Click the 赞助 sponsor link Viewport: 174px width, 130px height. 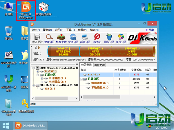coord(151,30)
